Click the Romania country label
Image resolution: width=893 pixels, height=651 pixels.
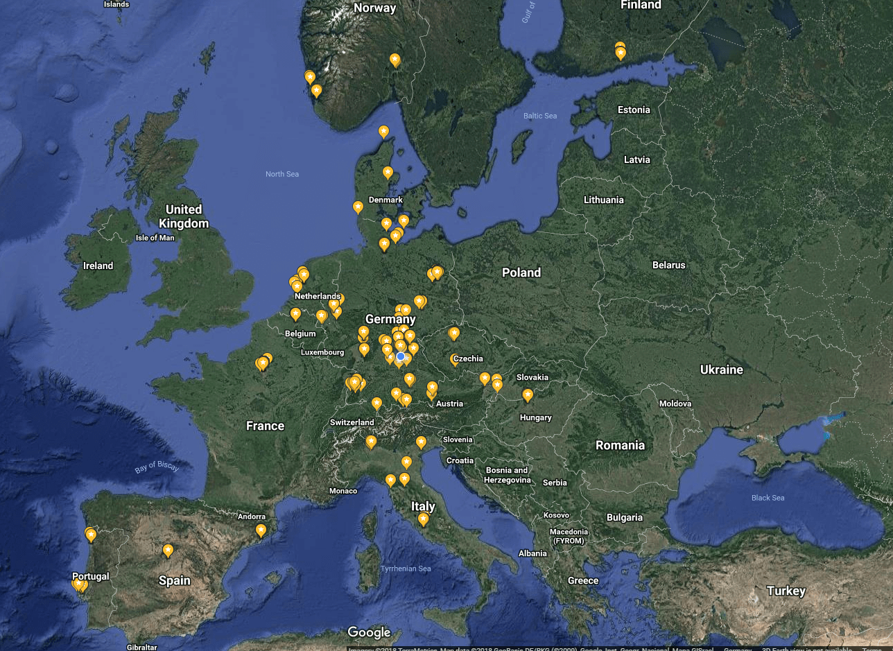(x=620, y=445)
